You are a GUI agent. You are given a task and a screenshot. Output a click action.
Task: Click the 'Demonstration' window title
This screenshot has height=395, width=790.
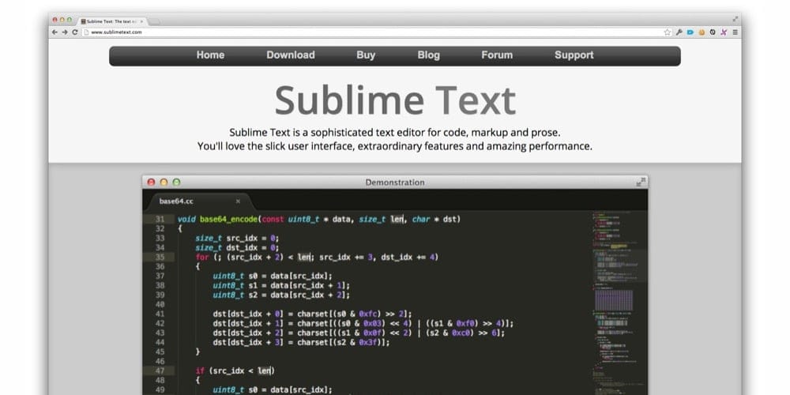coord(395,182)
